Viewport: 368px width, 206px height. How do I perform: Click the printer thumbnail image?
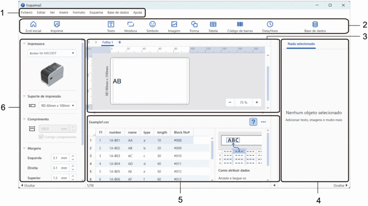coord(52,74)
